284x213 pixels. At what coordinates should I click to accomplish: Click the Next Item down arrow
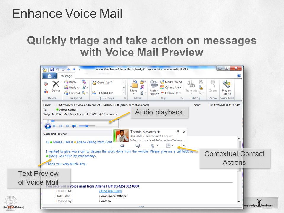74,69
